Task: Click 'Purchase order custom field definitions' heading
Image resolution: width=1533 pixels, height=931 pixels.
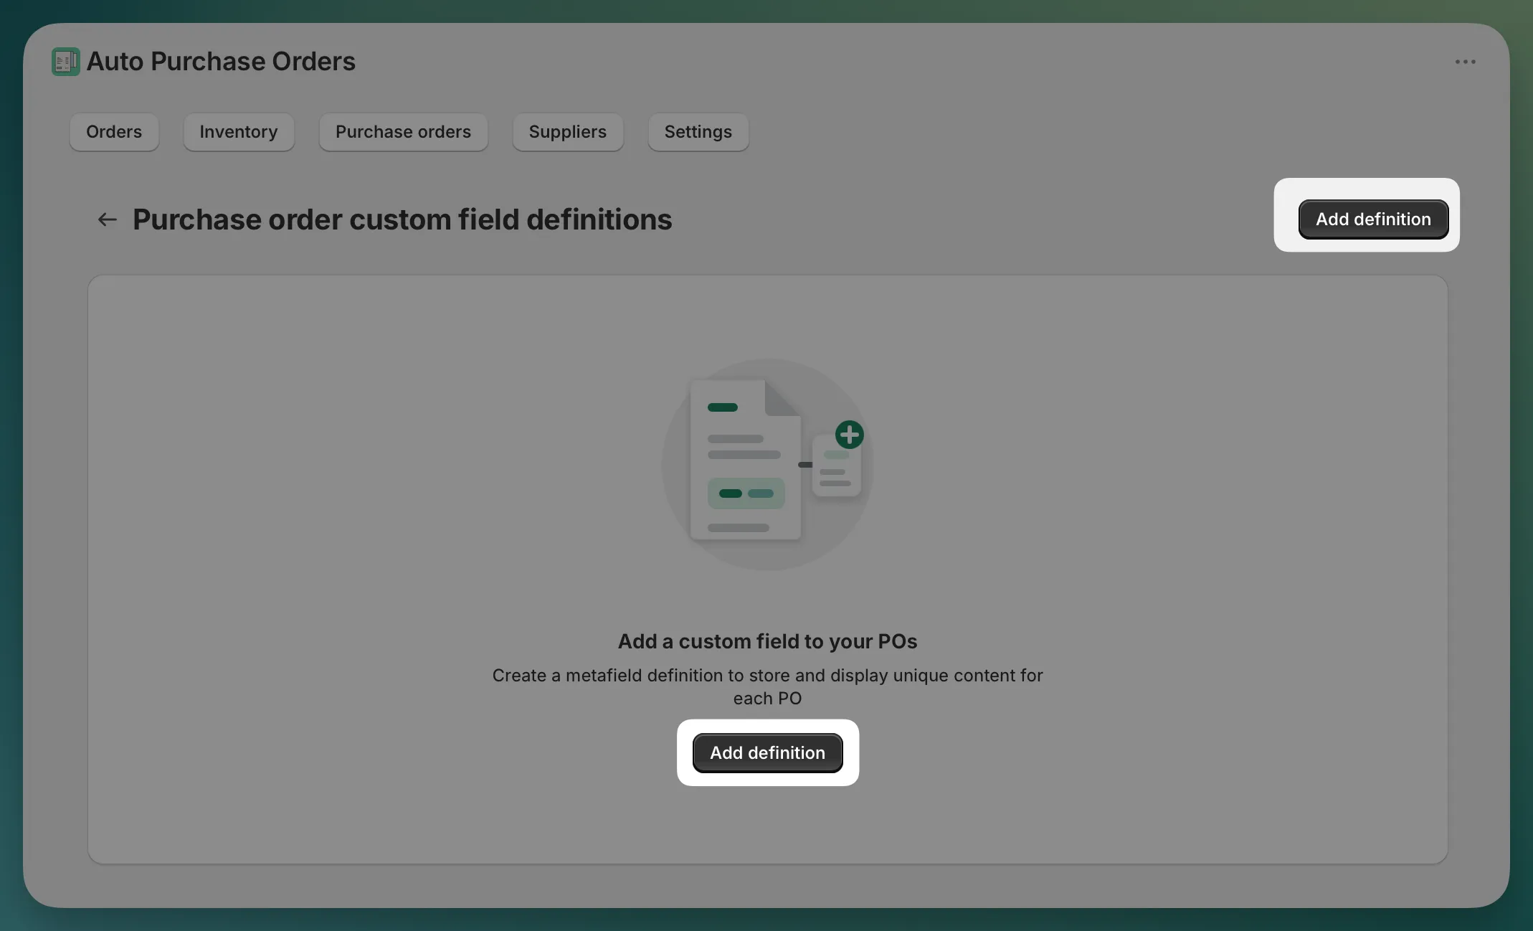Action: click(x=402, y=219)
